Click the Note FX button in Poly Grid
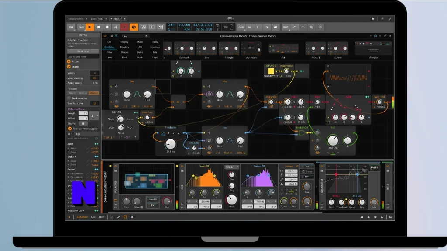447x251 pixels. coord(153,200)
